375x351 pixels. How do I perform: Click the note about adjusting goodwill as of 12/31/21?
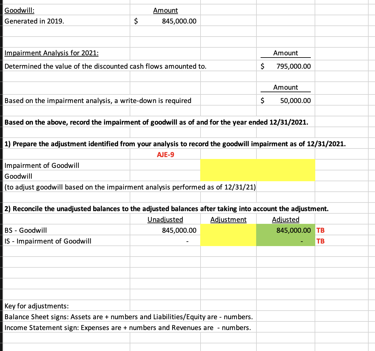point(130,187)
